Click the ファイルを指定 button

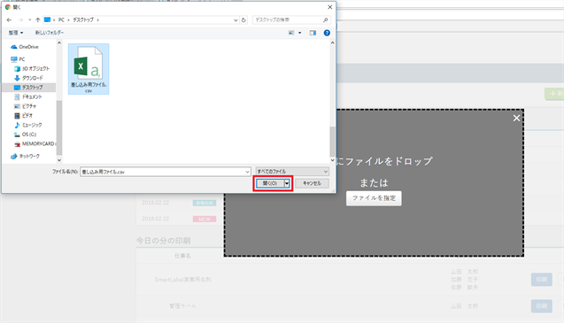(374, 198)
